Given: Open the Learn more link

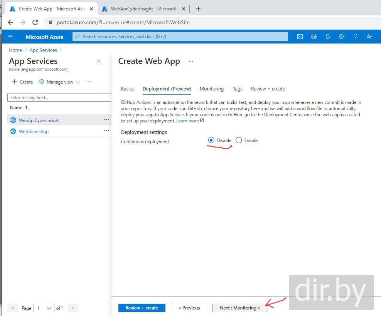Looking at the screenshot, I should [x=188, y=121].
